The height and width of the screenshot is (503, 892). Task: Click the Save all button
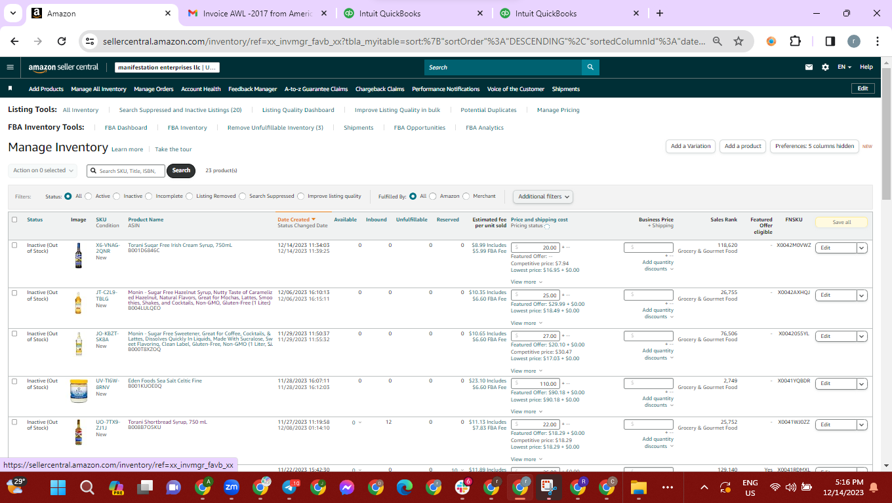coord(841,222)
